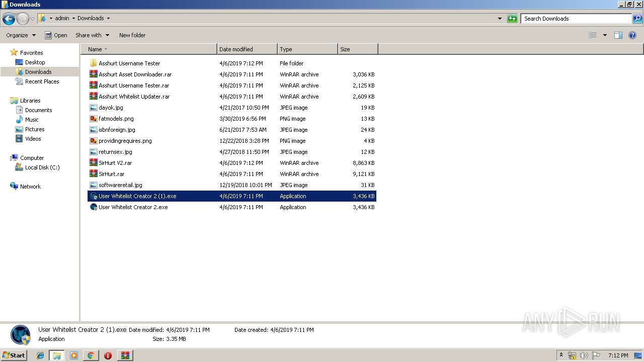This screenshot has height=362, width=644.
Task: Open the Start menu
Action: click(14, 355)
